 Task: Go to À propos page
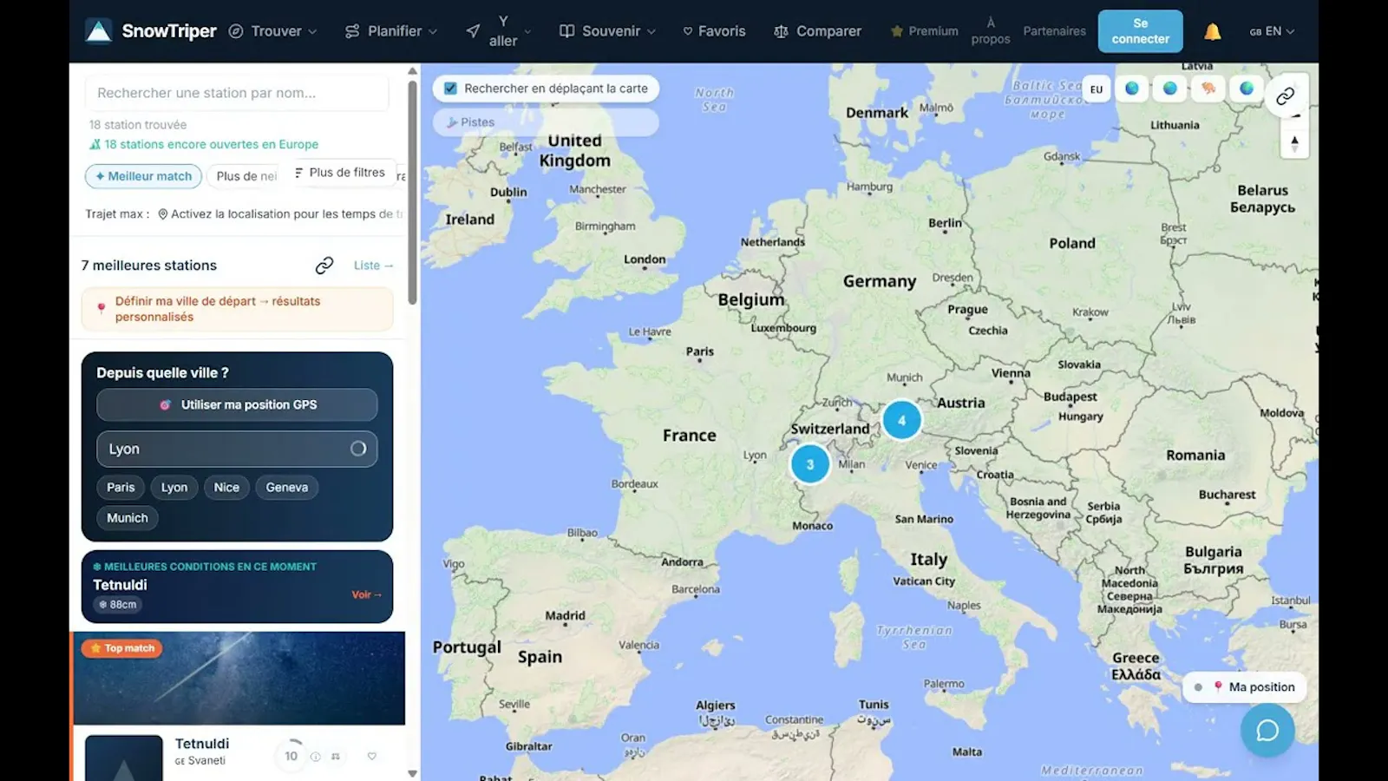click(x=991, y=31)
